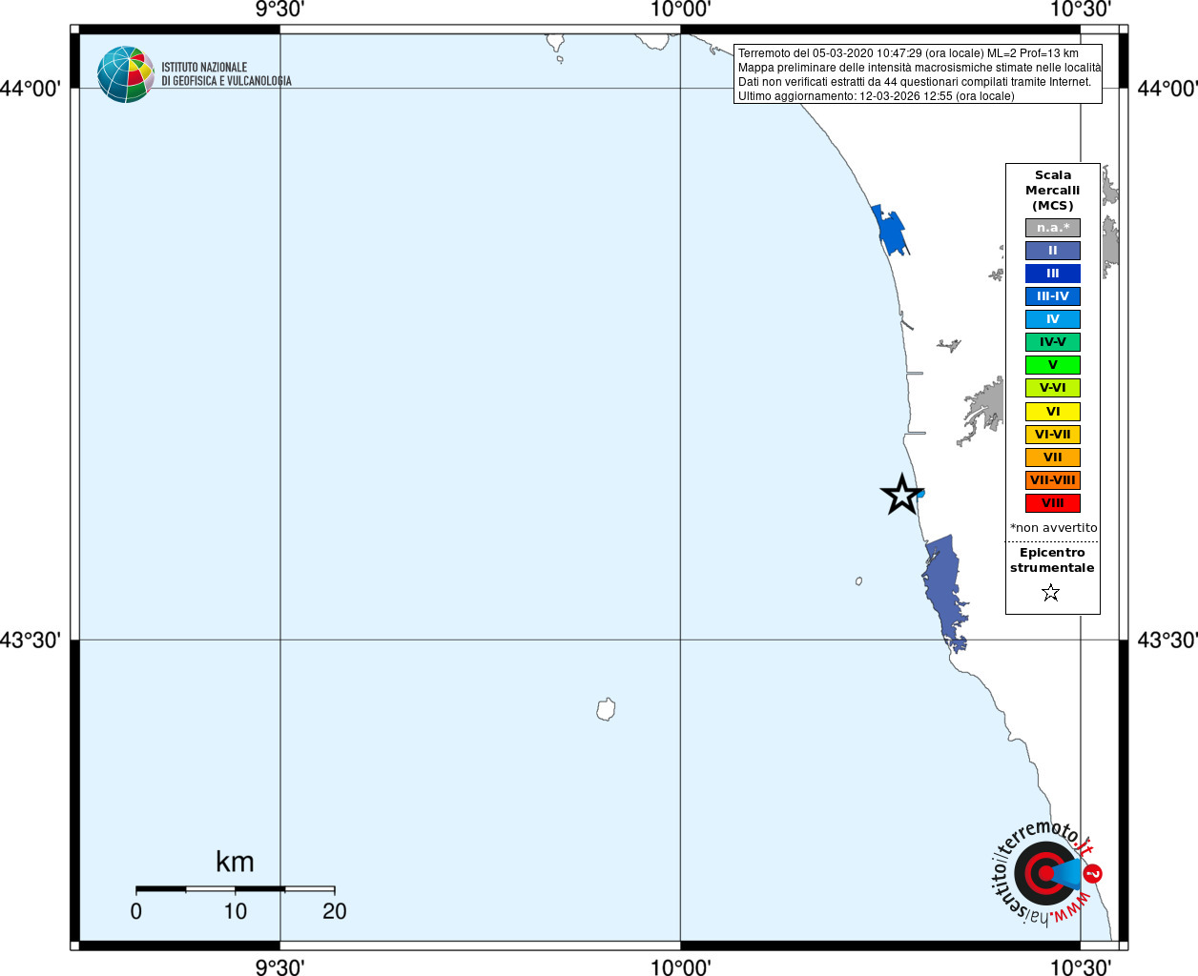Click the right axis label 43°30'
The width and height of the screenshot is (1198, 976).
1167,640
